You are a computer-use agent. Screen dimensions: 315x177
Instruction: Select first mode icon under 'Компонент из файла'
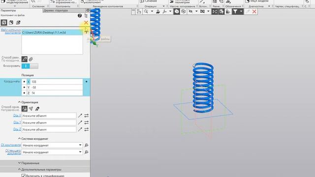(4, 23)
